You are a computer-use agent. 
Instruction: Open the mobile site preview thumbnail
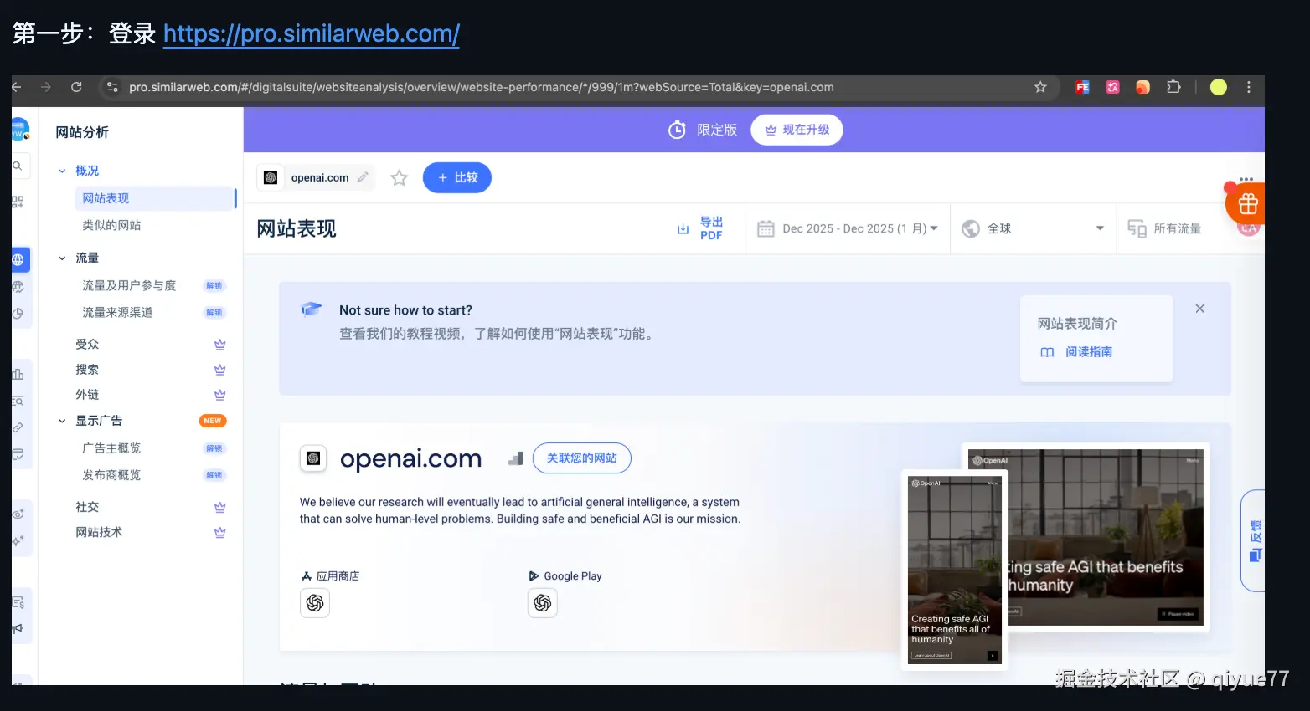pos(955,570)
